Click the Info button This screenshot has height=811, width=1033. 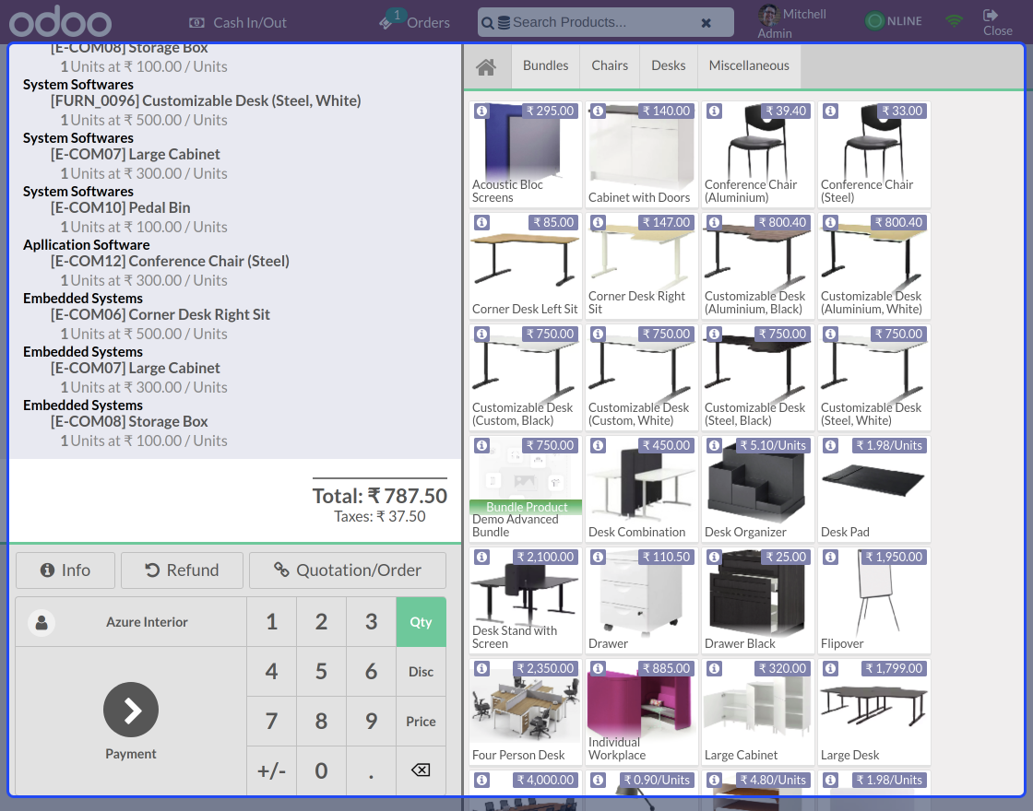[x=65, y=570]
